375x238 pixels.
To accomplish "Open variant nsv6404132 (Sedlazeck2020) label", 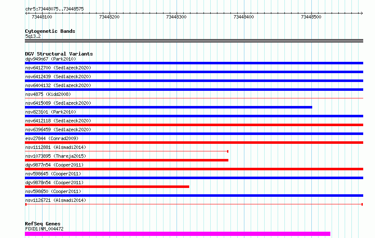I will (58, 85).
